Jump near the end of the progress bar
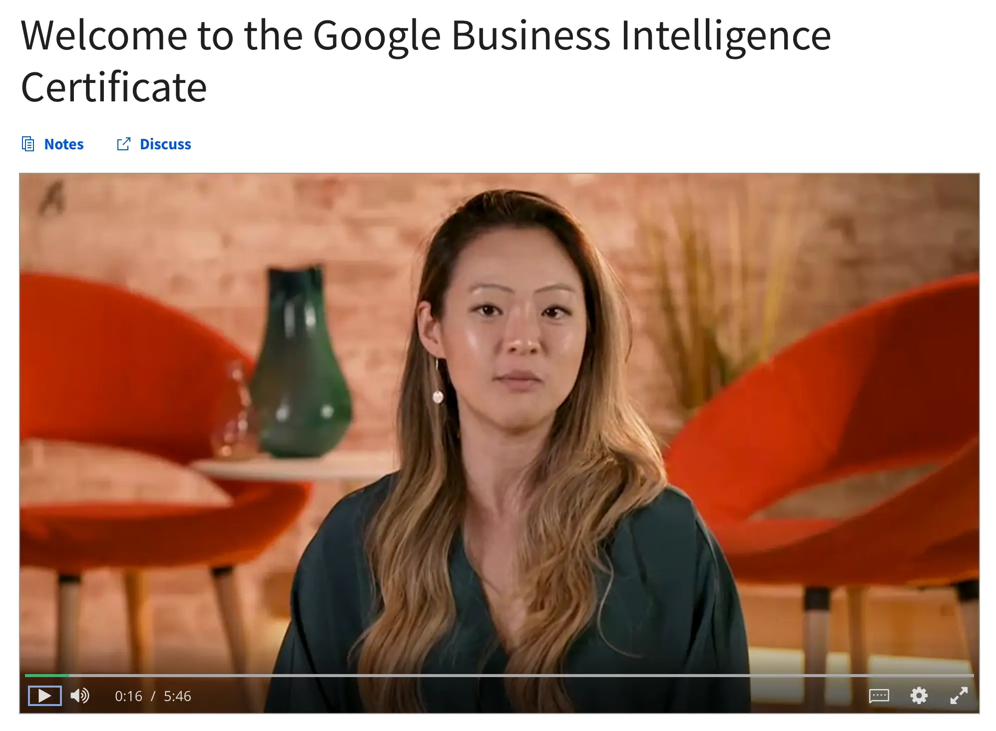This screenshot has width=996, height=731. (x=959, y=675)
